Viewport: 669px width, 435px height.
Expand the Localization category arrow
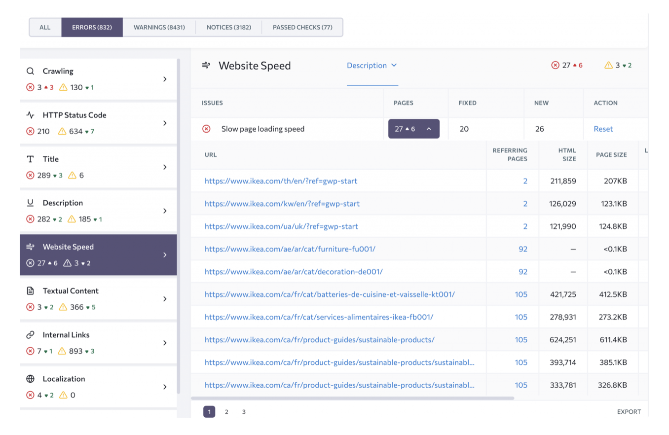pos(165,387)
